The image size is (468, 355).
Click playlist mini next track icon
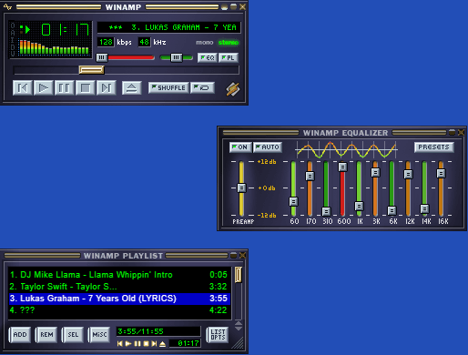(x=154, y=344)
